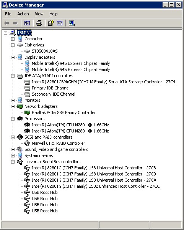Open the View menu
This screenshot has width=184, height=230.
coord(39,14)
